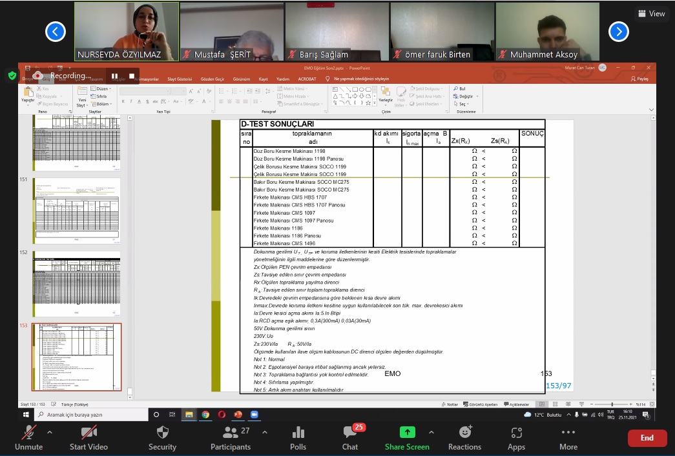Open the Chat panel

coord(350,438)
